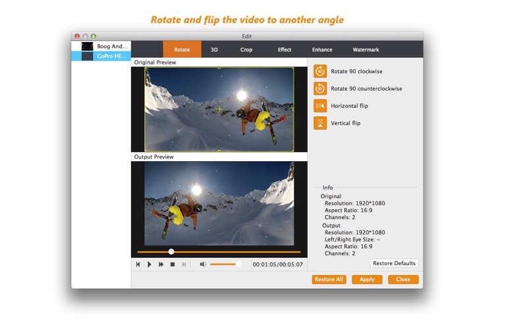
Task: Click the Rotate 90 counterclockwise icon
Action: (x=320, y=89)
